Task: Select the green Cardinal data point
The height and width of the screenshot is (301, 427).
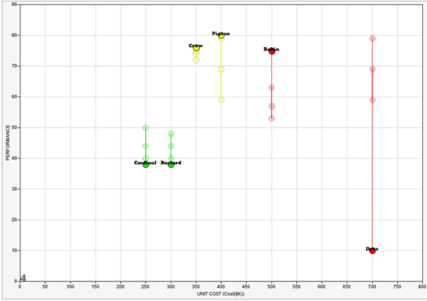Action: click(x=146, y=164)
